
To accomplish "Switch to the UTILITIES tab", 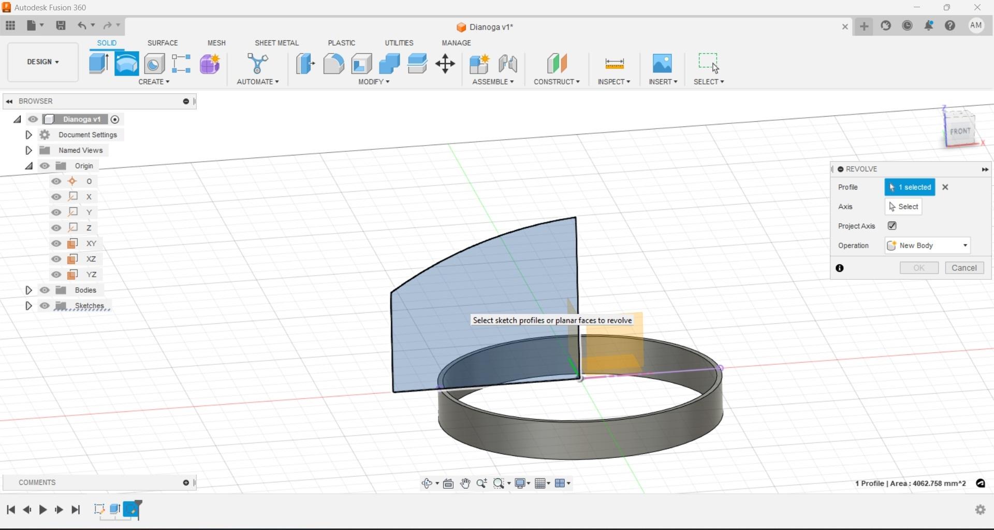I will 399,43.
